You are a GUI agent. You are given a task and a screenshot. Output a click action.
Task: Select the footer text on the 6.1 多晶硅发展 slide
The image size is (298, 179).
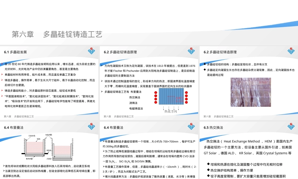(19, 116)
